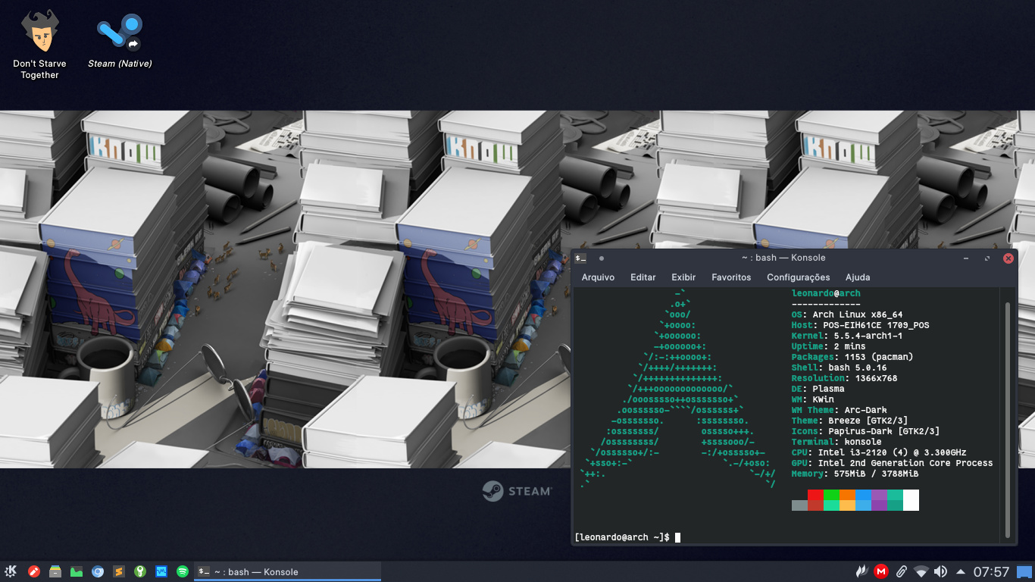Click the 'Shell: bash 5.0.16' line

pyautogui.click(x=840, y=368)
